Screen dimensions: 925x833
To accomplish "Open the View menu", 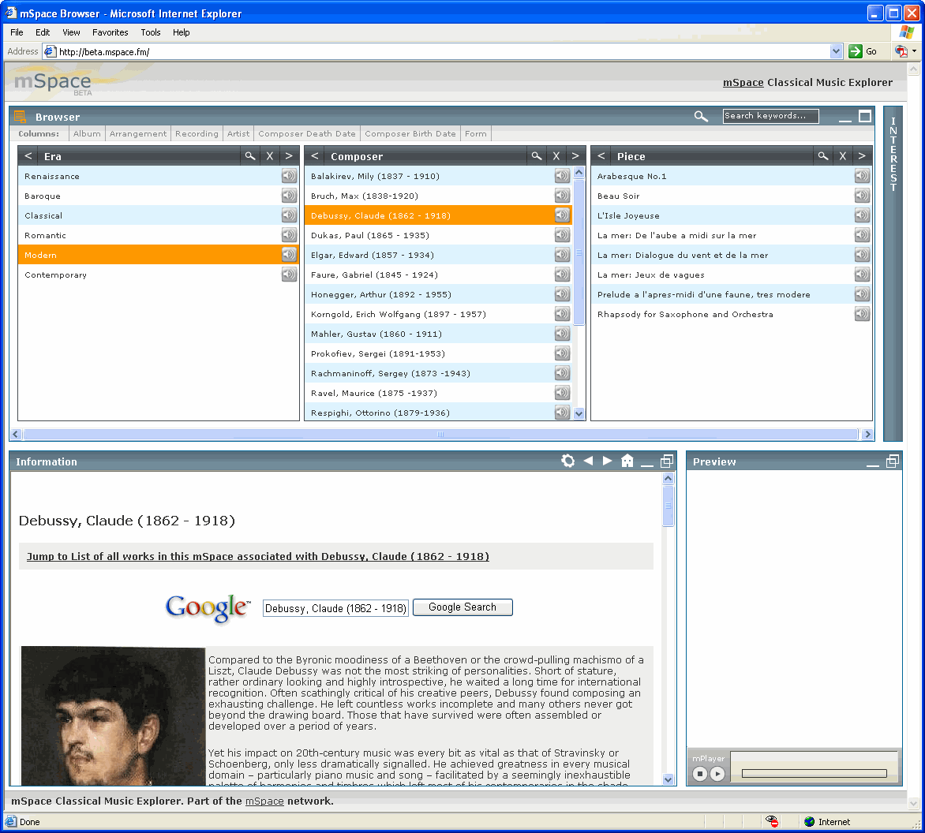I will (x=71, y=32).
